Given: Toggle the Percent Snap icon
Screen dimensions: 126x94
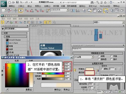Looking at the screenshot, I should 37,11.
